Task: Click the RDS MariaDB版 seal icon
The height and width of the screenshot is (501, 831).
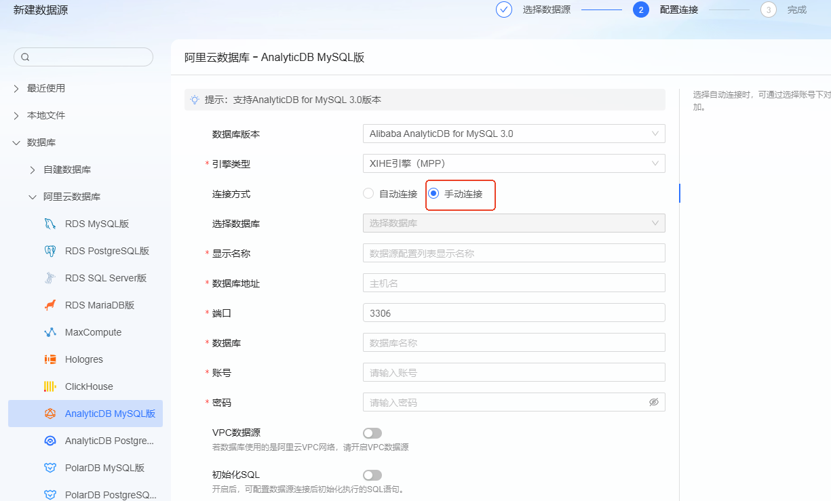Action: click(50, 305)
